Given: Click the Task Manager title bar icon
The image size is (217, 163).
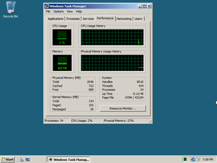Looking at the screenshot, I should 47,6.
